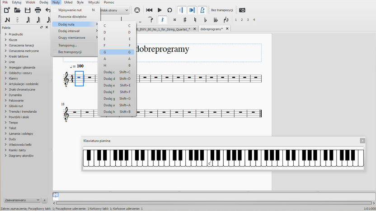Select the dobreprogramy title text in score
The image size is (376, 211).
tap(162, 49)
